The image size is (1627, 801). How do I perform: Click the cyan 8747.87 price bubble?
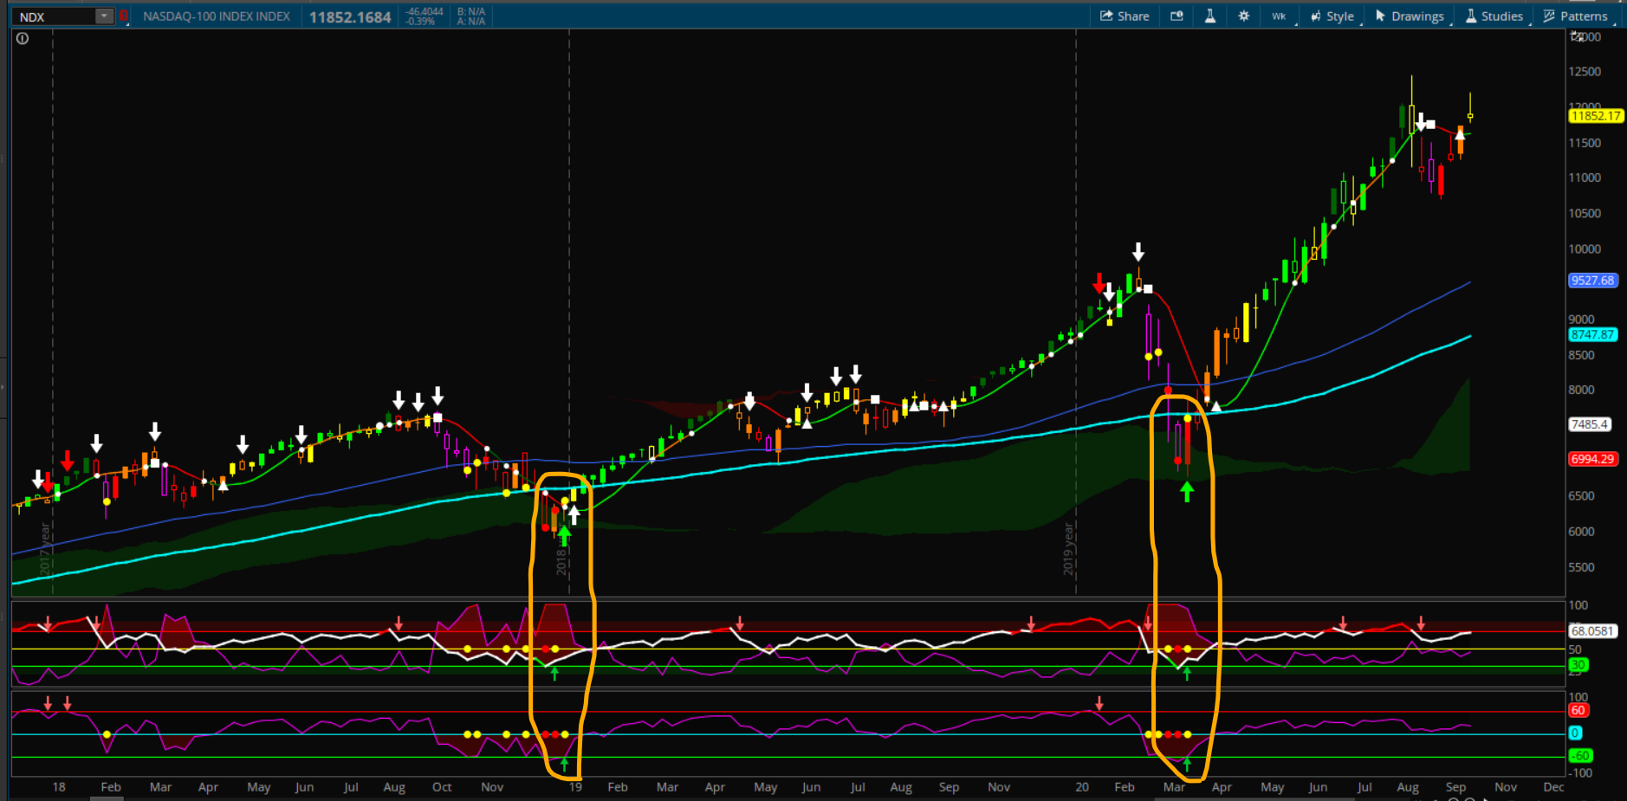coord(1592,335)
